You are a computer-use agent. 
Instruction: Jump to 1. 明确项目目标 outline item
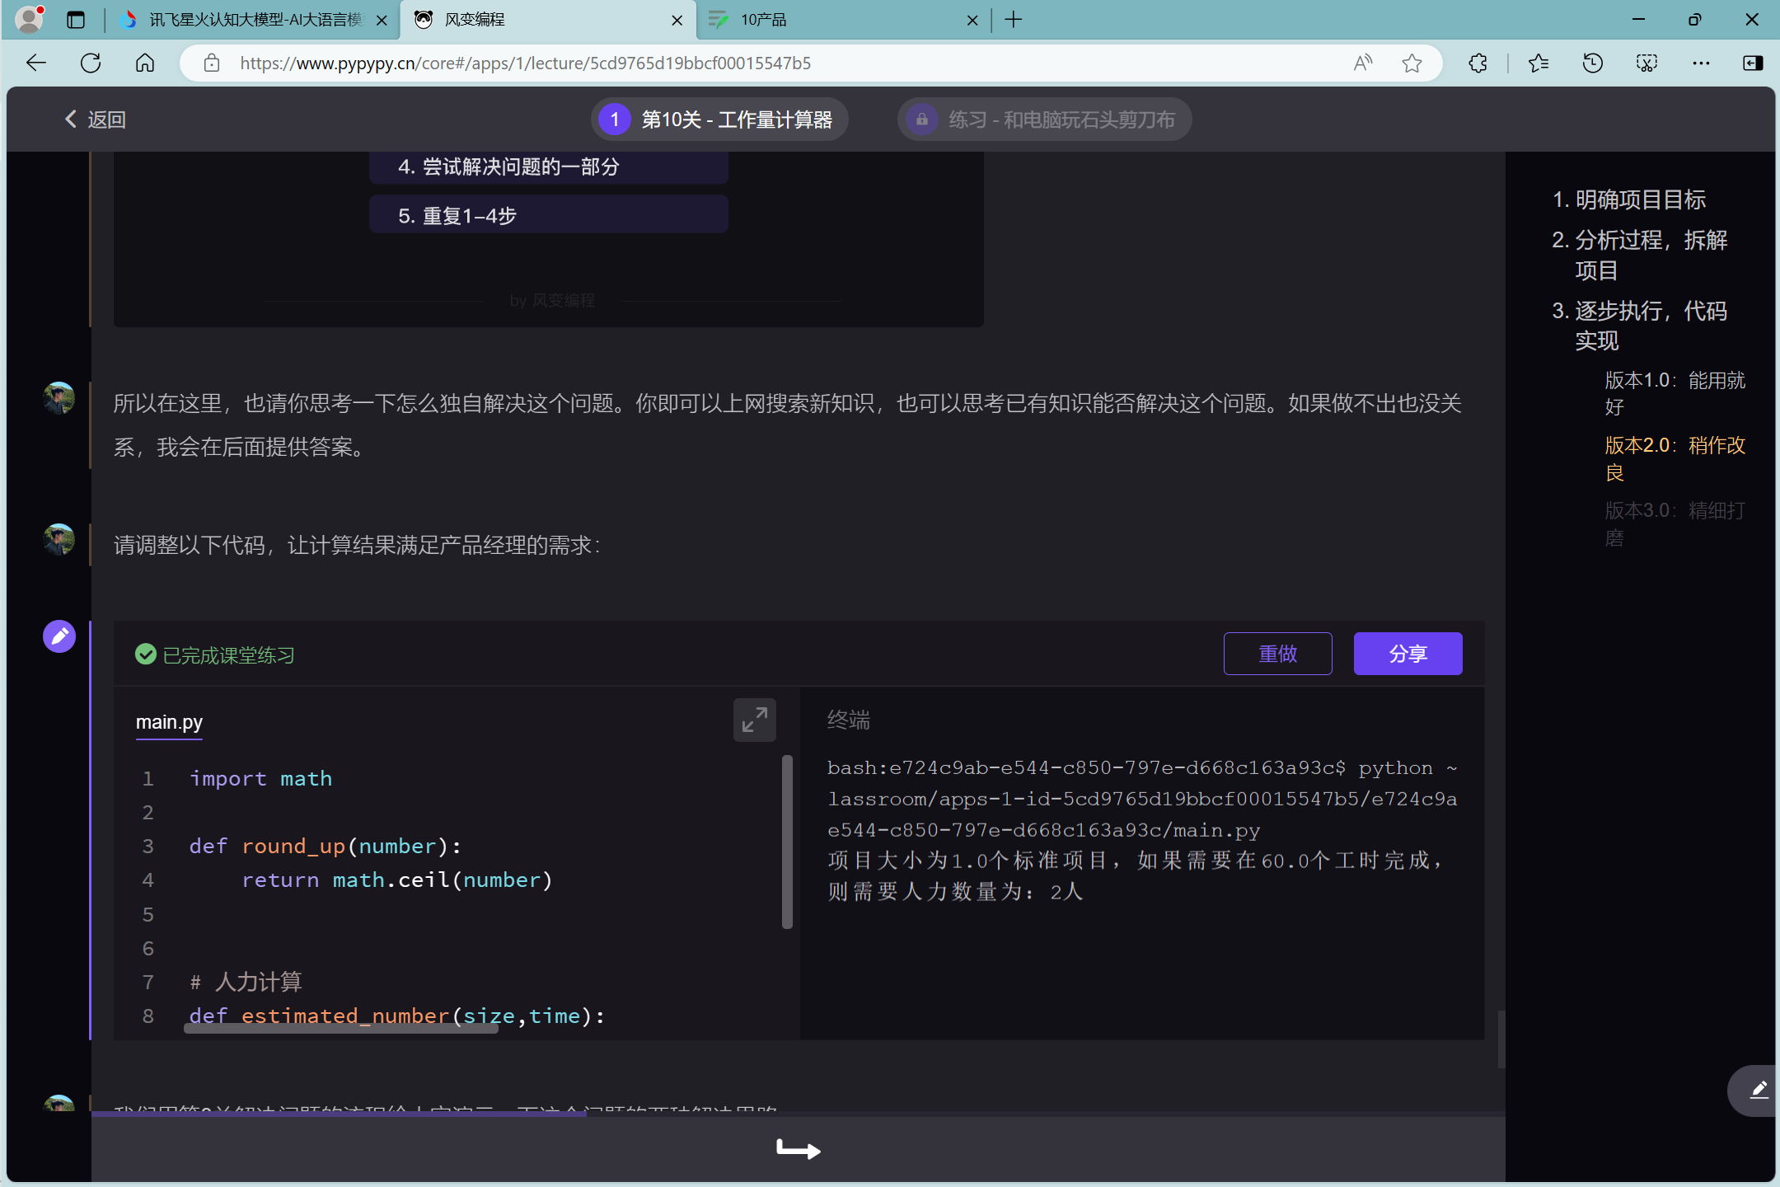click(x=1629, y=199)
